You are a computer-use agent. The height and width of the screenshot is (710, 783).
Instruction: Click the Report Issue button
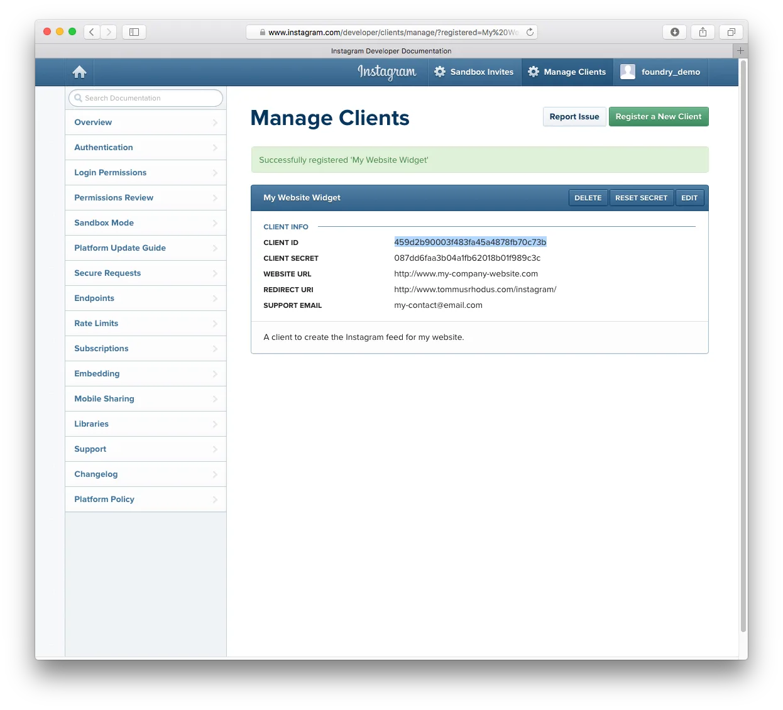point(574,117)
